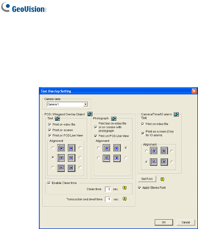Close the Text Overlay Setting dialog
The height and width of the screenshot is (229, 198).
pyautogui.click(x=194, y=91)
